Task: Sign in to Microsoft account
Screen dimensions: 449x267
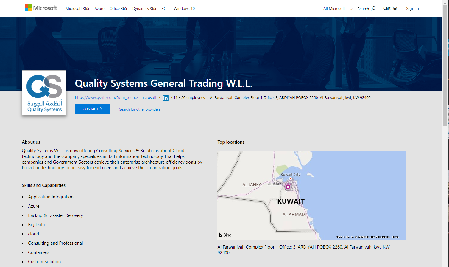Action: coord(412,8)
